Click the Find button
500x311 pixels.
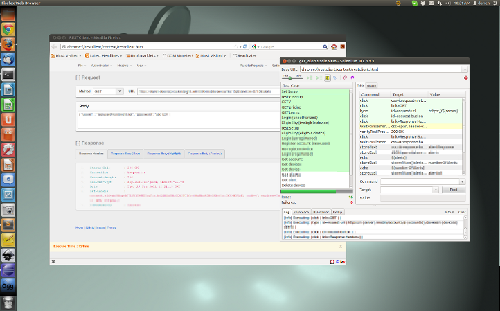tap(454, 190)
